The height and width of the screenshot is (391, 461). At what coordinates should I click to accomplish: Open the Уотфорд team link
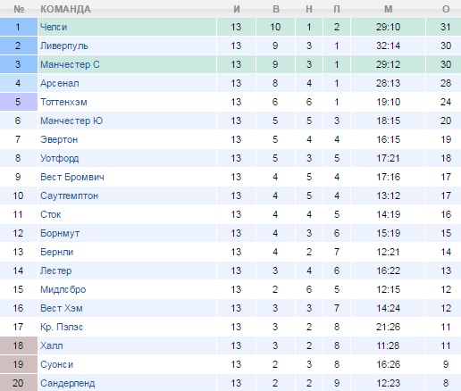point(60,158)
